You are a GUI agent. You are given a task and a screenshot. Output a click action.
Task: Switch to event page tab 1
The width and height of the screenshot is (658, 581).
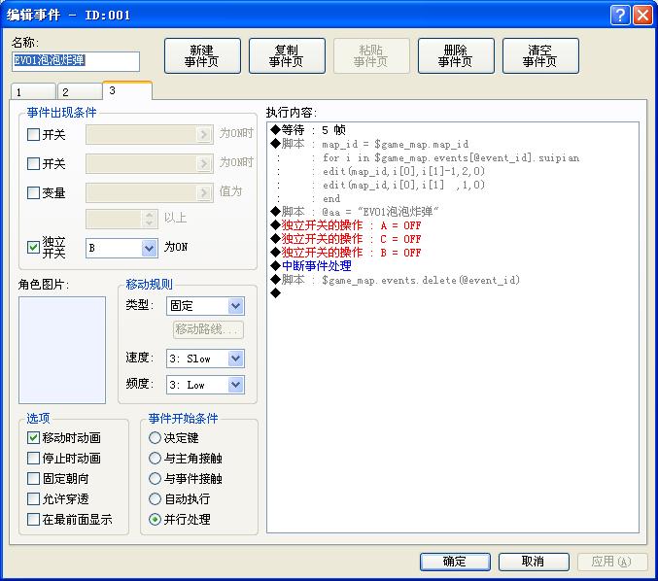(x=33, y=92)
